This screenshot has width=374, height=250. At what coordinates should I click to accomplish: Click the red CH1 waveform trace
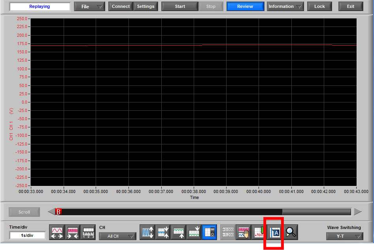[194, 45]
